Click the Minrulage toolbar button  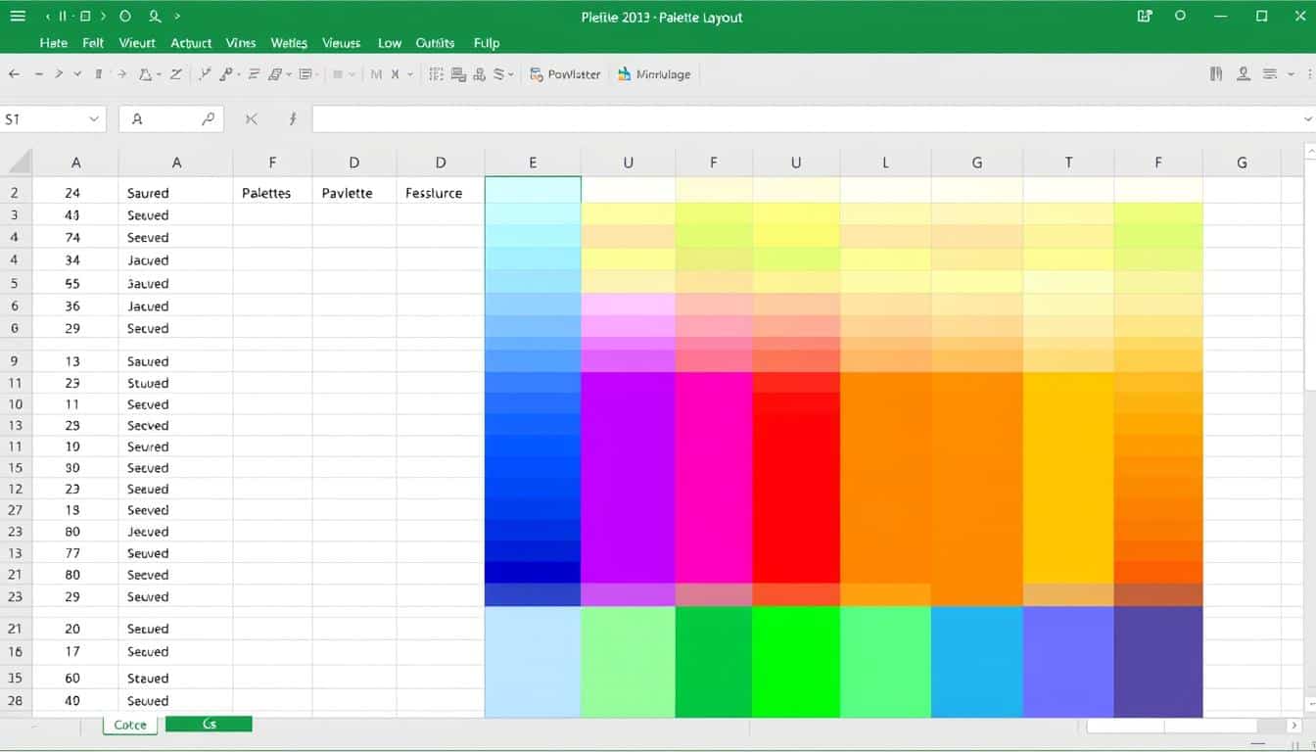coord(654,74)
